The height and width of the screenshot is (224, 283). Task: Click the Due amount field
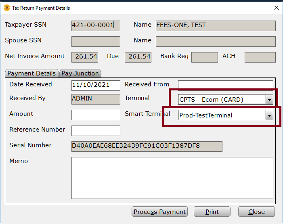[x=138, y=57]
